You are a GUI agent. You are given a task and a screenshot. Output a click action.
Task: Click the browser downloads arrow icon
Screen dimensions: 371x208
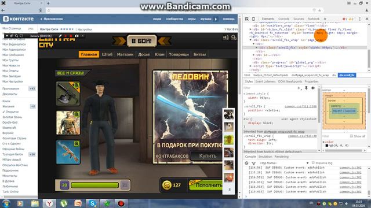click(367, 10)
